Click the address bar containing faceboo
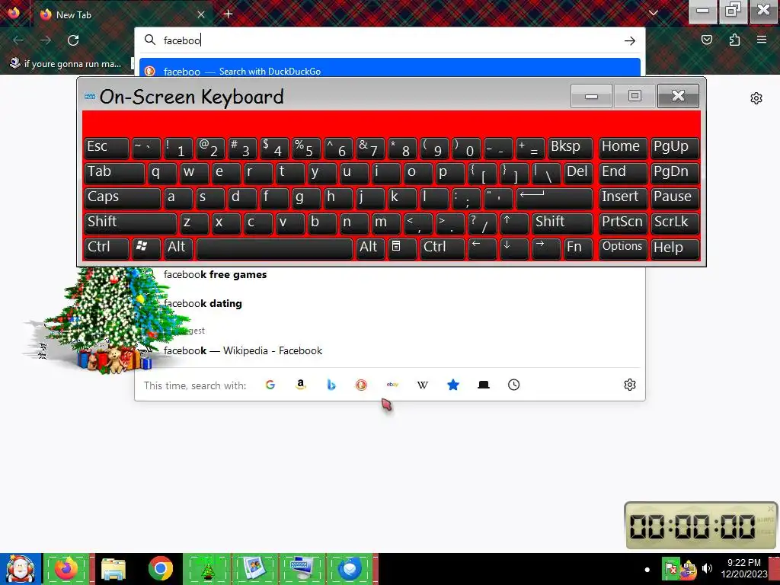This screenshot has height=585, width=780. [x=389, y=40]
